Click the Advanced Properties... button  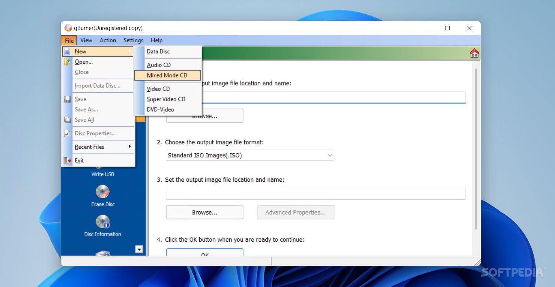point(295,212)
